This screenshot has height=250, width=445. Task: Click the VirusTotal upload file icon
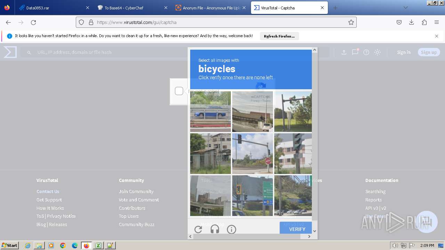tap(344, 52)
